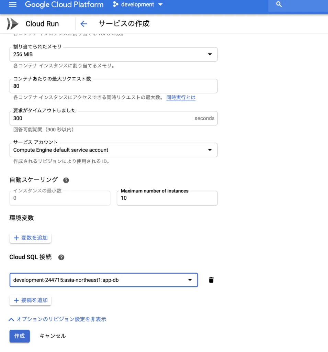The image size is (328, 352).
Task: Open the 割り当てられたメモリ 256 MiB dropdown
Action: pyautogui.click(x=114, y=54)
